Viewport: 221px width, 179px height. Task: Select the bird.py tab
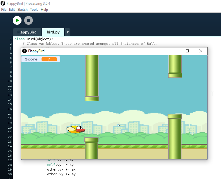click(x=53, y=32)
